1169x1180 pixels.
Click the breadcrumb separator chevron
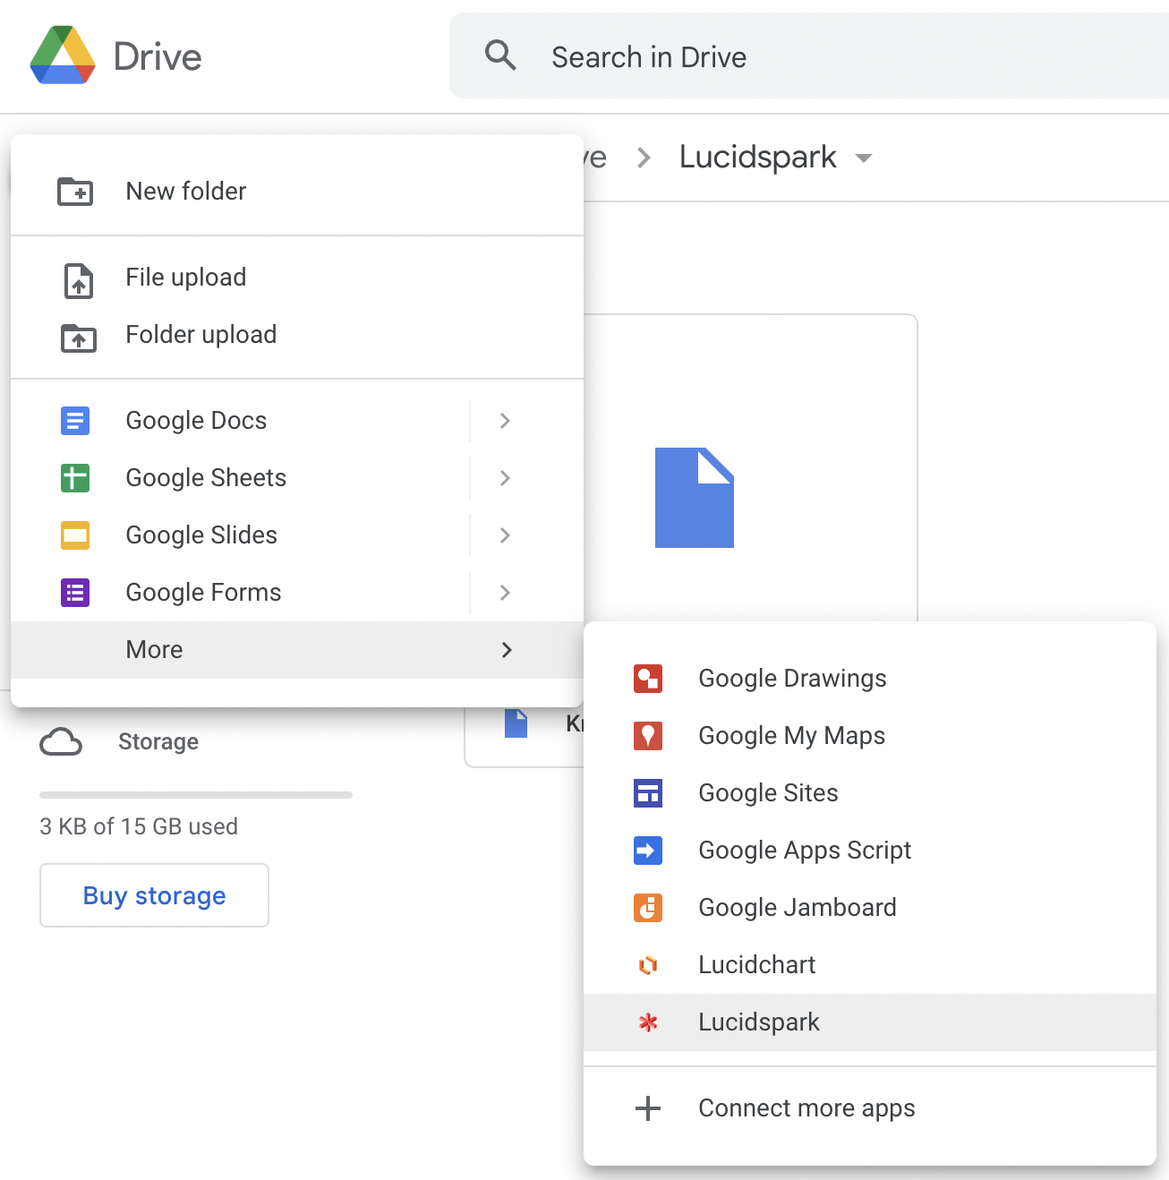(x=644, y=158)
